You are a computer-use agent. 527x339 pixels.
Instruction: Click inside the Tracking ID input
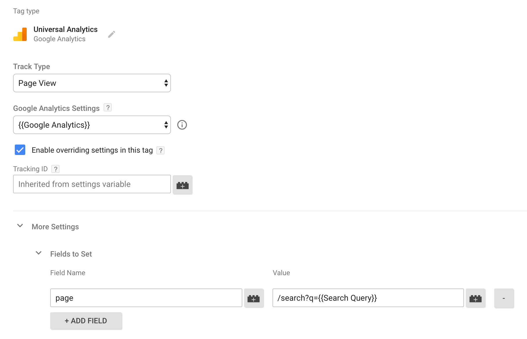[92, 184]
